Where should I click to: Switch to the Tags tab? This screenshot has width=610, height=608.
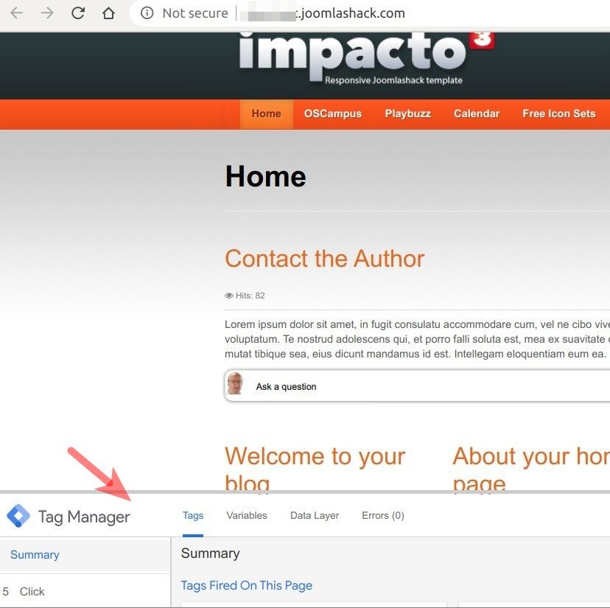point(193,515)
